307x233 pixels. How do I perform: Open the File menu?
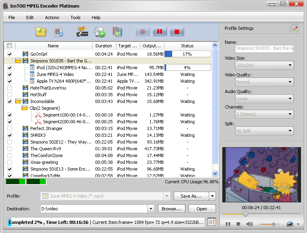(x=12, y=17)
